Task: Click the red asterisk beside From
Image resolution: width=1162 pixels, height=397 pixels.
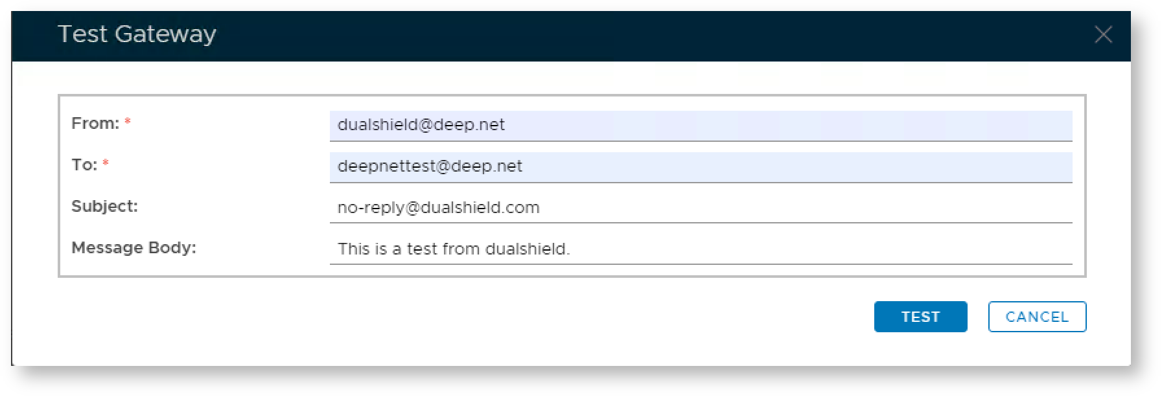Action: 128,121
